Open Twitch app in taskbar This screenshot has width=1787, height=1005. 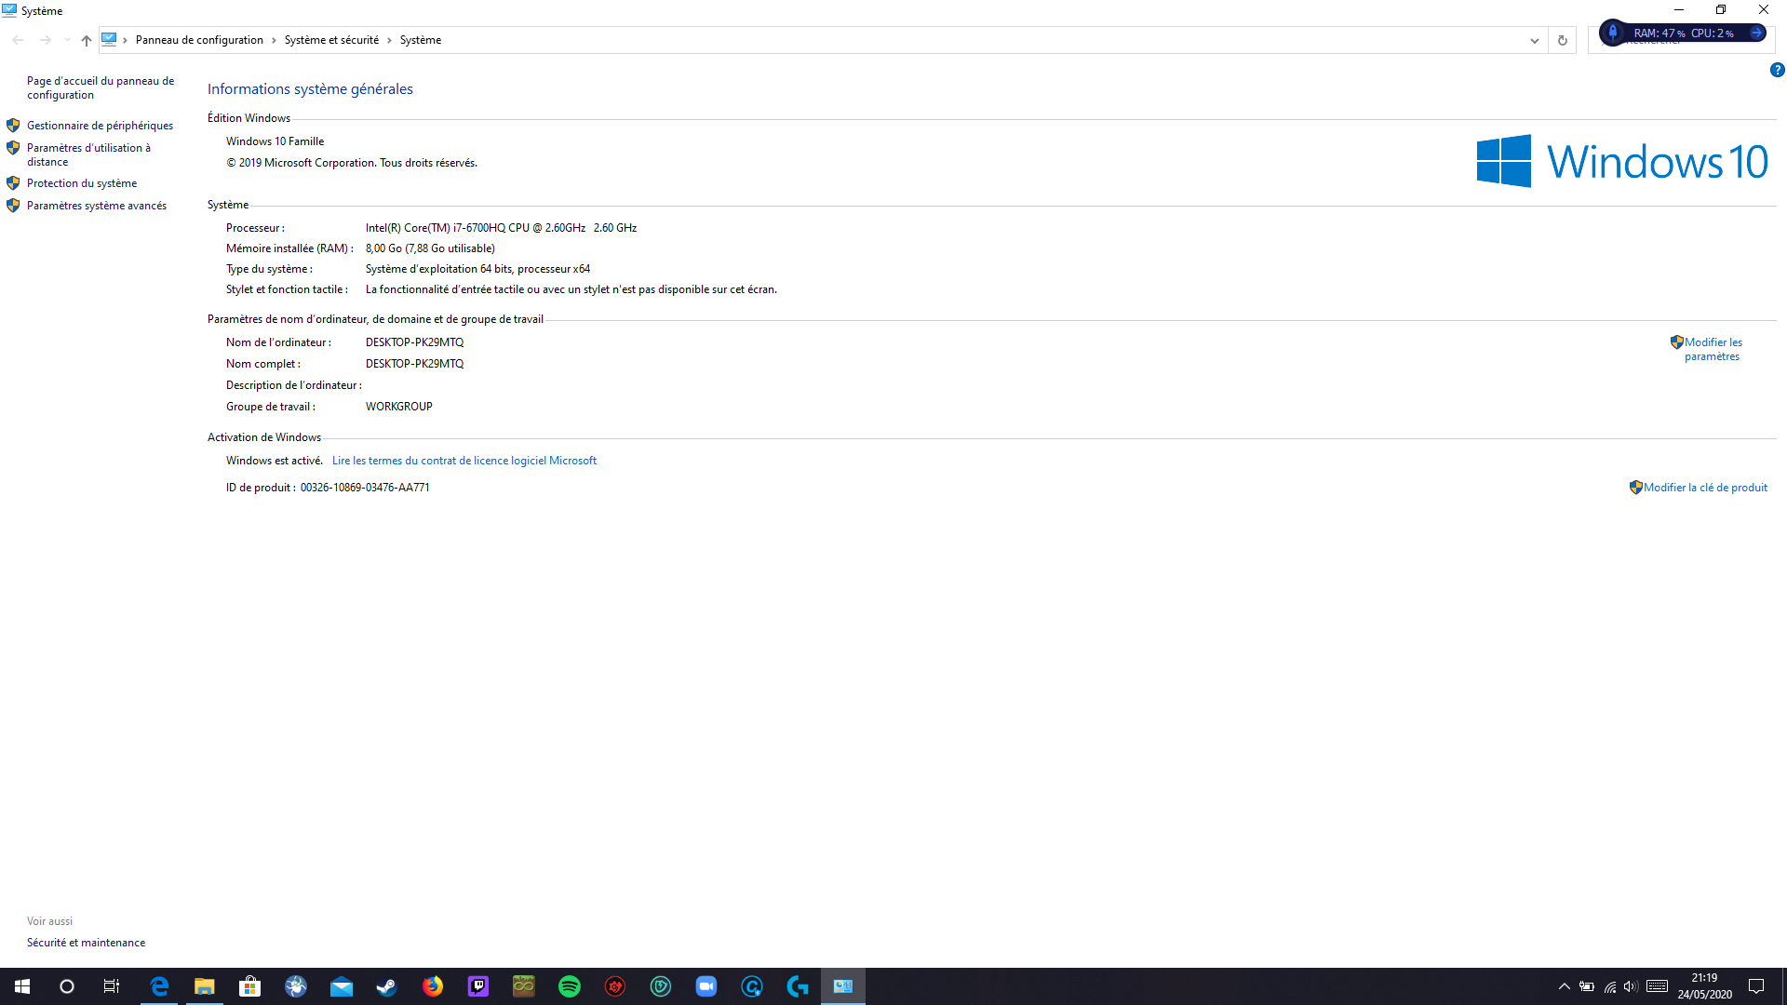click(478, 986)
